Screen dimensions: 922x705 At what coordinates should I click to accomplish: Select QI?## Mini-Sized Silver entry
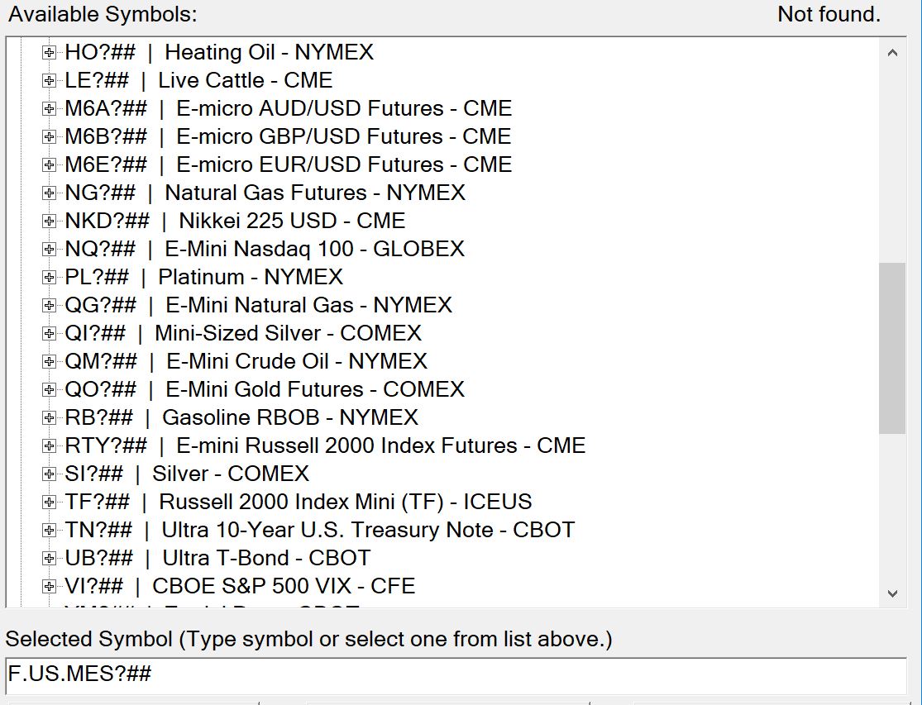[x=243, y=334]
